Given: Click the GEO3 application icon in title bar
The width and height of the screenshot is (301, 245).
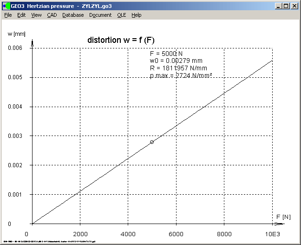Looking at the screenshot, I should click(7, 6).
